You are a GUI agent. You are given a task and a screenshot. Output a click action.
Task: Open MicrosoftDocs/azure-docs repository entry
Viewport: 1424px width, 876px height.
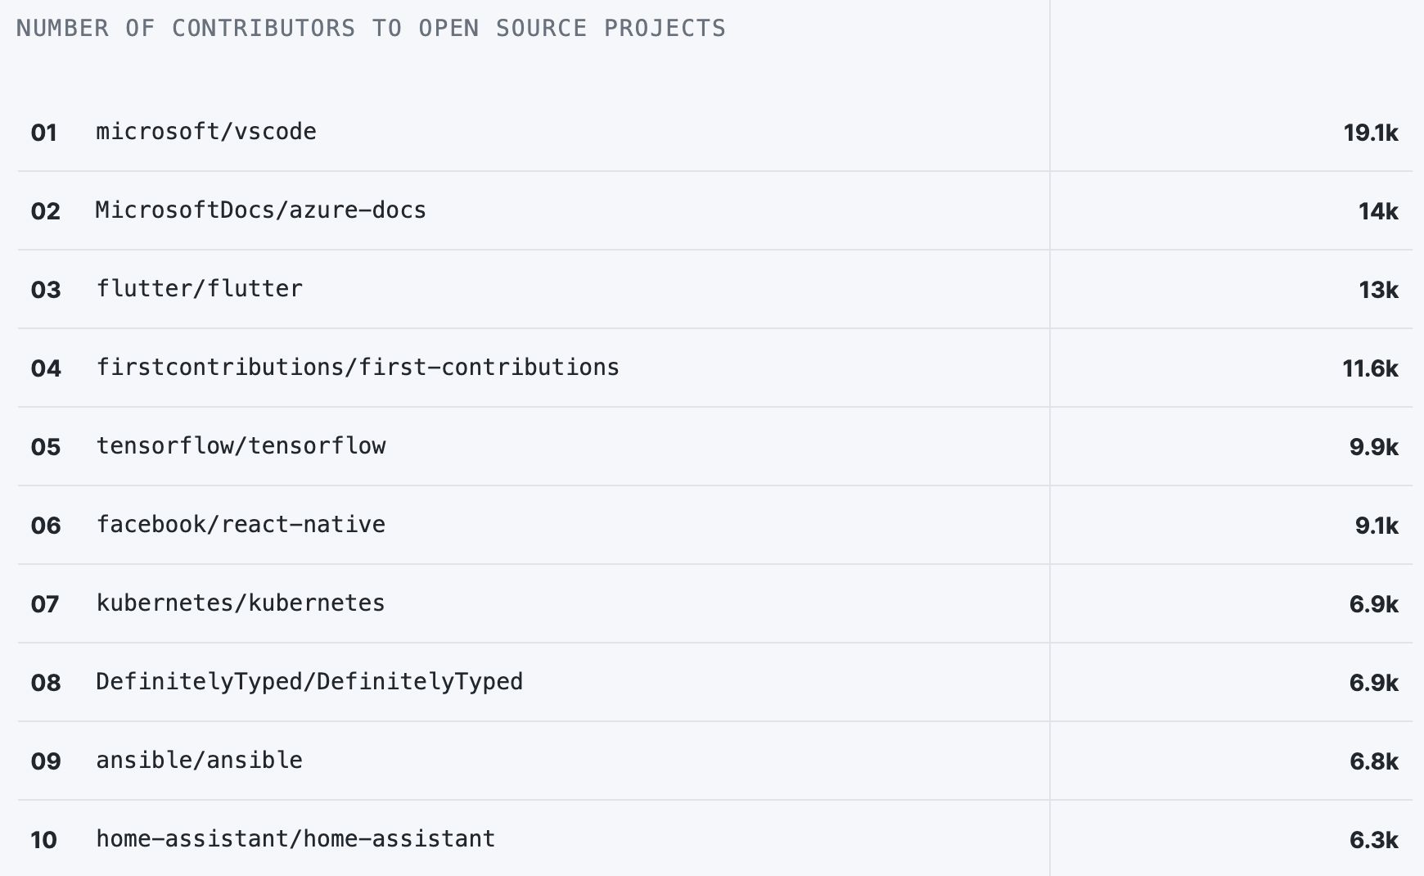click(x=260, y=210)
